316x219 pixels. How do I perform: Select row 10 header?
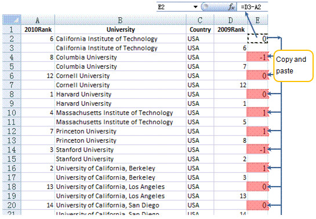[x=12, y=113]
